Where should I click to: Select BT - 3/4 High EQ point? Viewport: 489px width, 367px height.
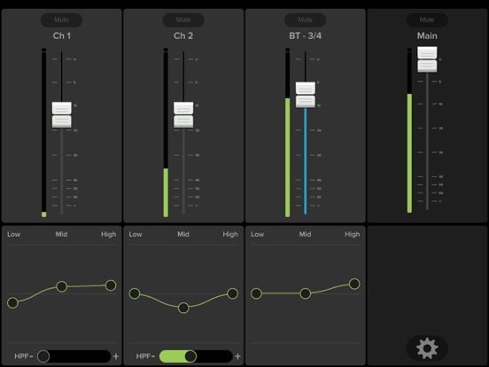(x=354, y=284)
